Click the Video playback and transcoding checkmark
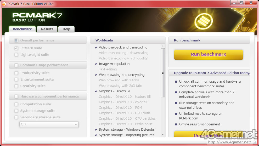 [x=96, y=47]
